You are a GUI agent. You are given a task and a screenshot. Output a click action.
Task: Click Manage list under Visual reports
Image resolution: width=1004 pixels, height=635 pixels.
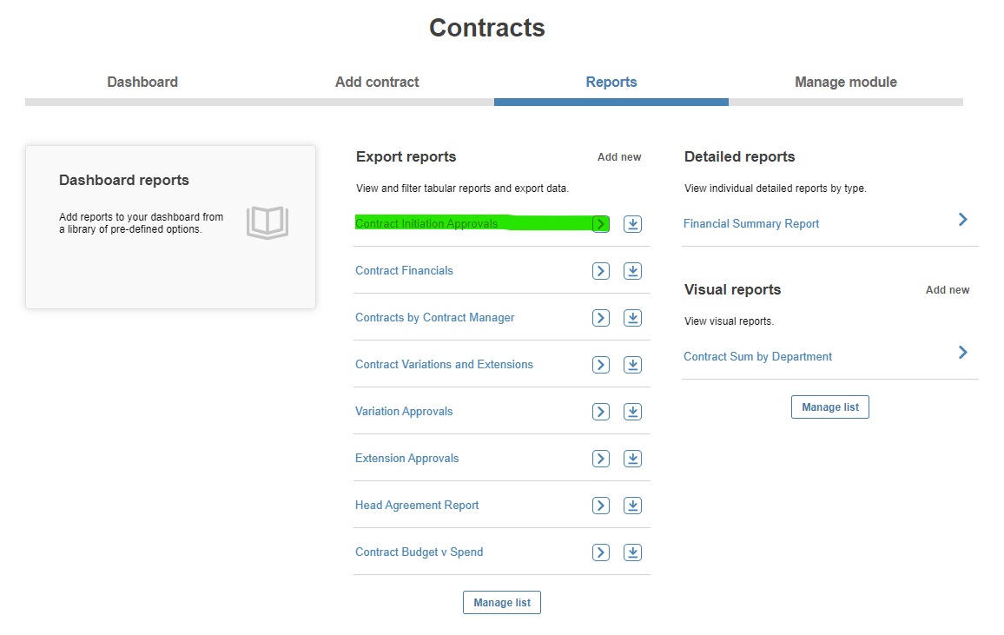[x=829, y=407]
